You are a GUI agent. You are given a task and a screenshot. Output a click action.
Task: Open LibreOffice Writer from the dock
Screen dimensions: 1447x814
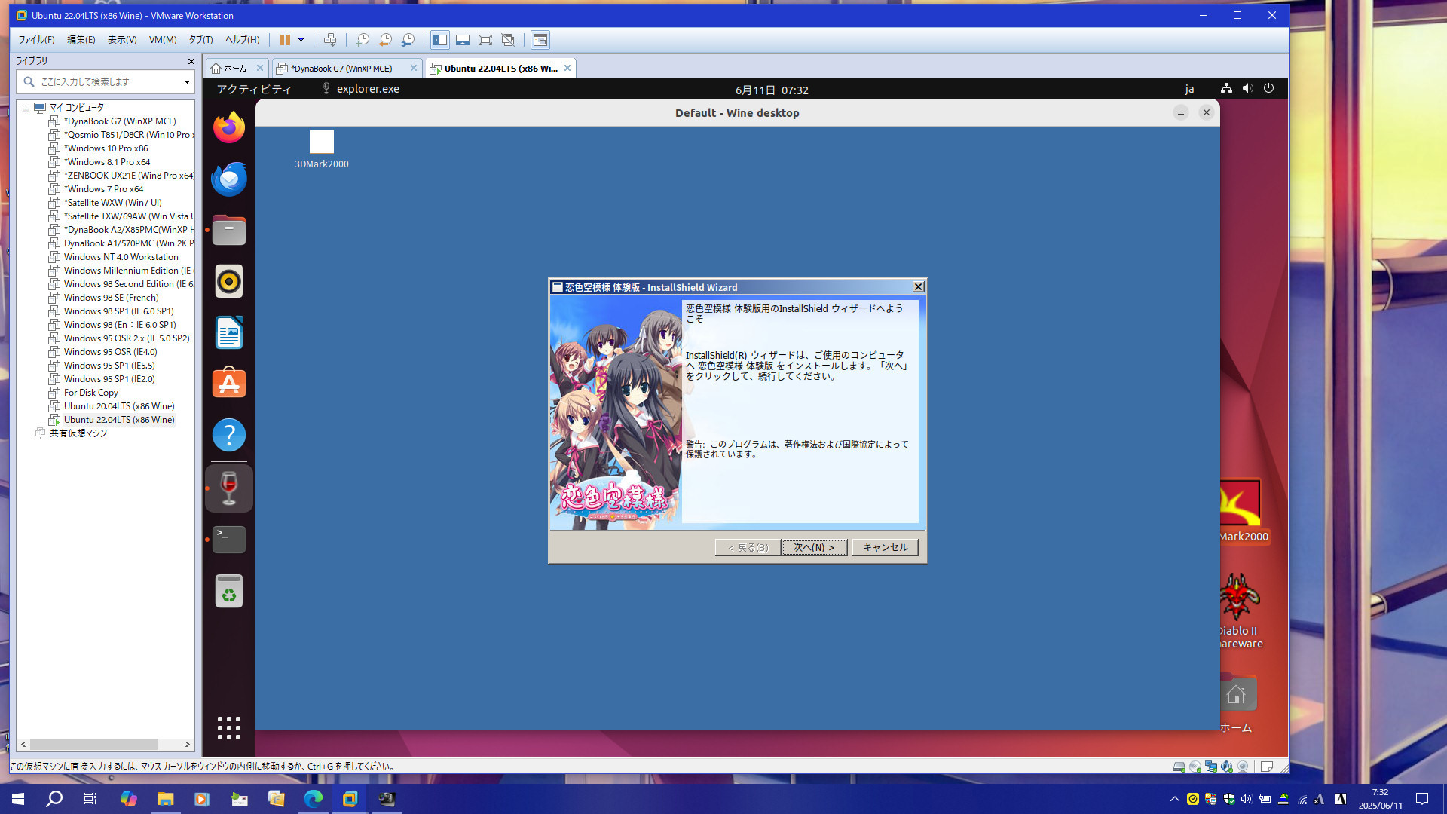[x=229, y=332]
